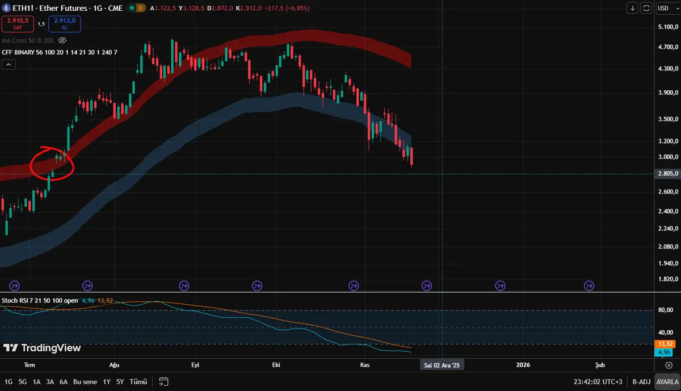Click the MA Cross 50 & 200 legend label
This screenshot has width=681, height=391.
(28, 40)
